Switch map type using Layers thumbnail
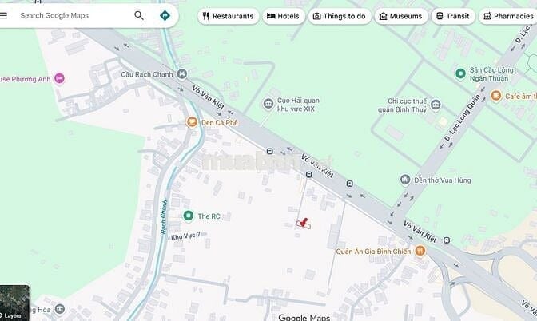 [14, 303]
